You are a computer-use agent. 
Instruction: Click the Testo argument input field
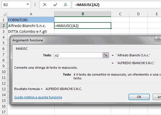coord(78,55)
